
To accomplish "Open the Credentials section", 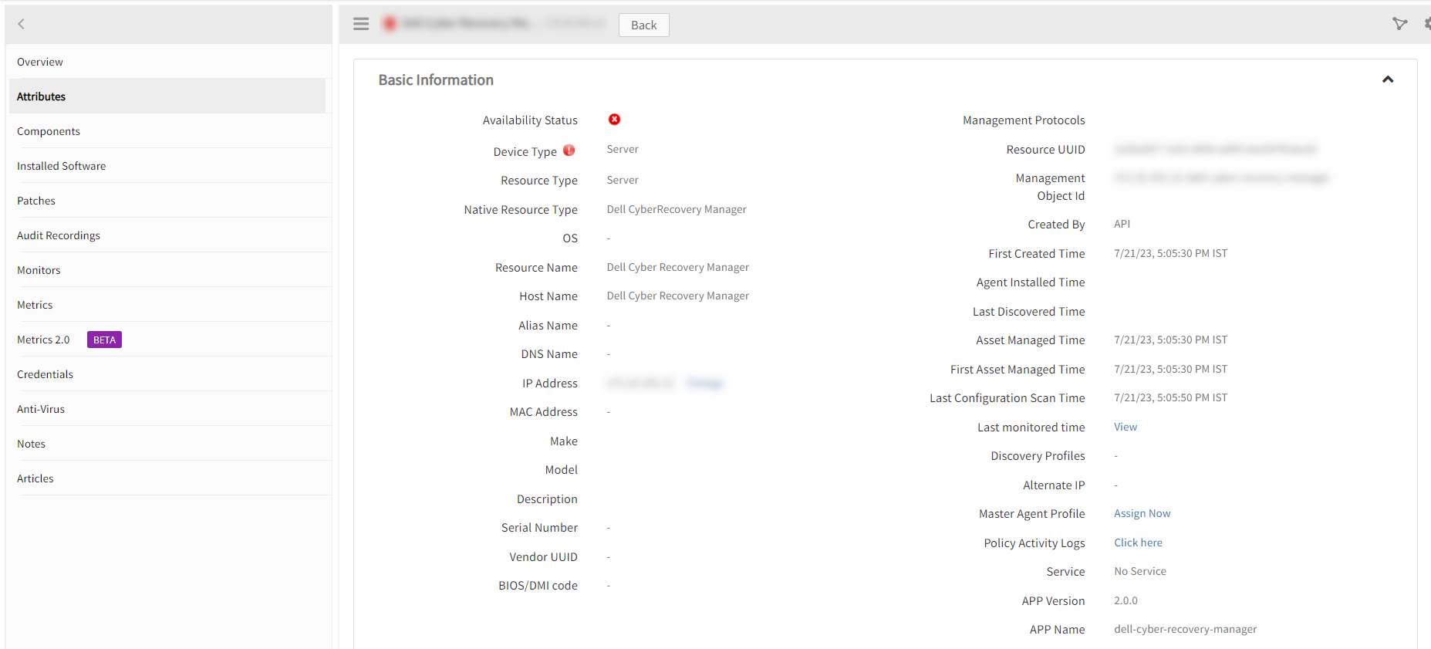I will (x=170, y=374).
